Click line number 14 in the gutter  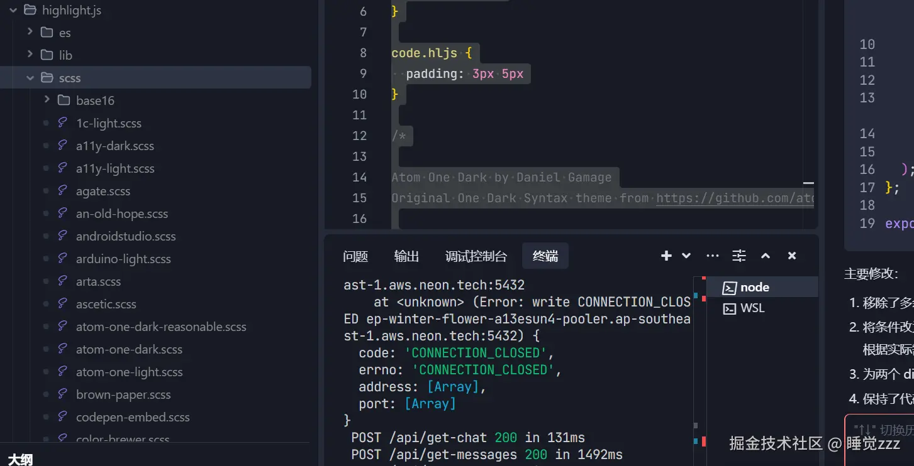click(359, 177)
